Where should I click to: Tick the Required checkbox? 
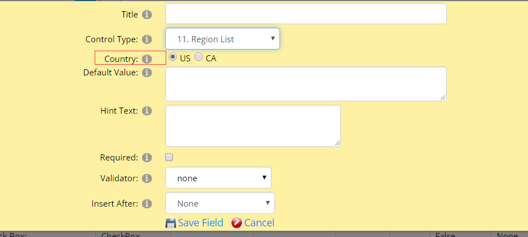point(169,157)
